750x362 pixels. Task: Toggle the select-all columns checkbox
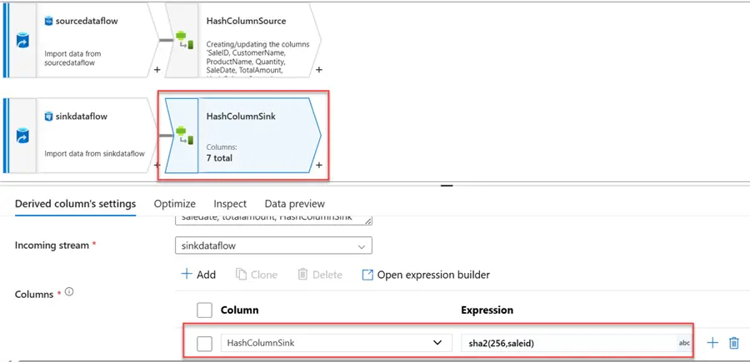[x=204, y=310]
